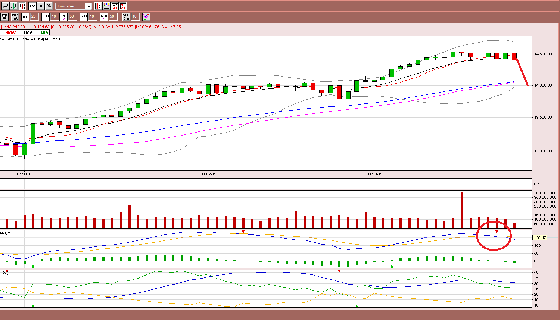
Task: Toggle the LIN linear price scale
Action: pyautogui.click(x=41, y=6)
